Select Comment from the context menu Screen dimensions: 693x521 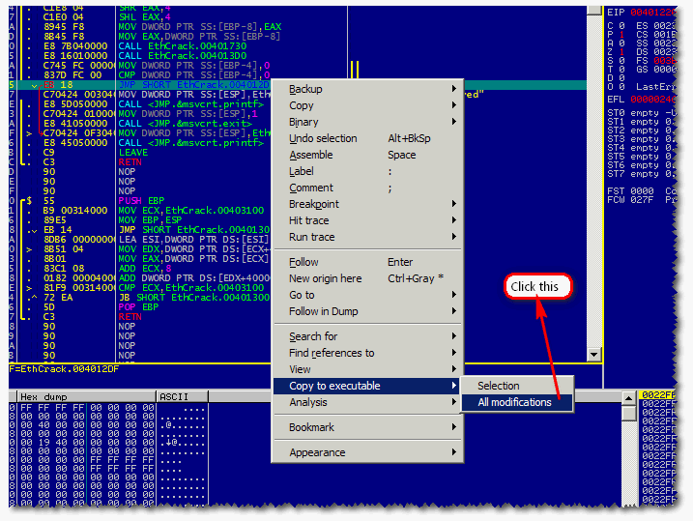(311, 188)
